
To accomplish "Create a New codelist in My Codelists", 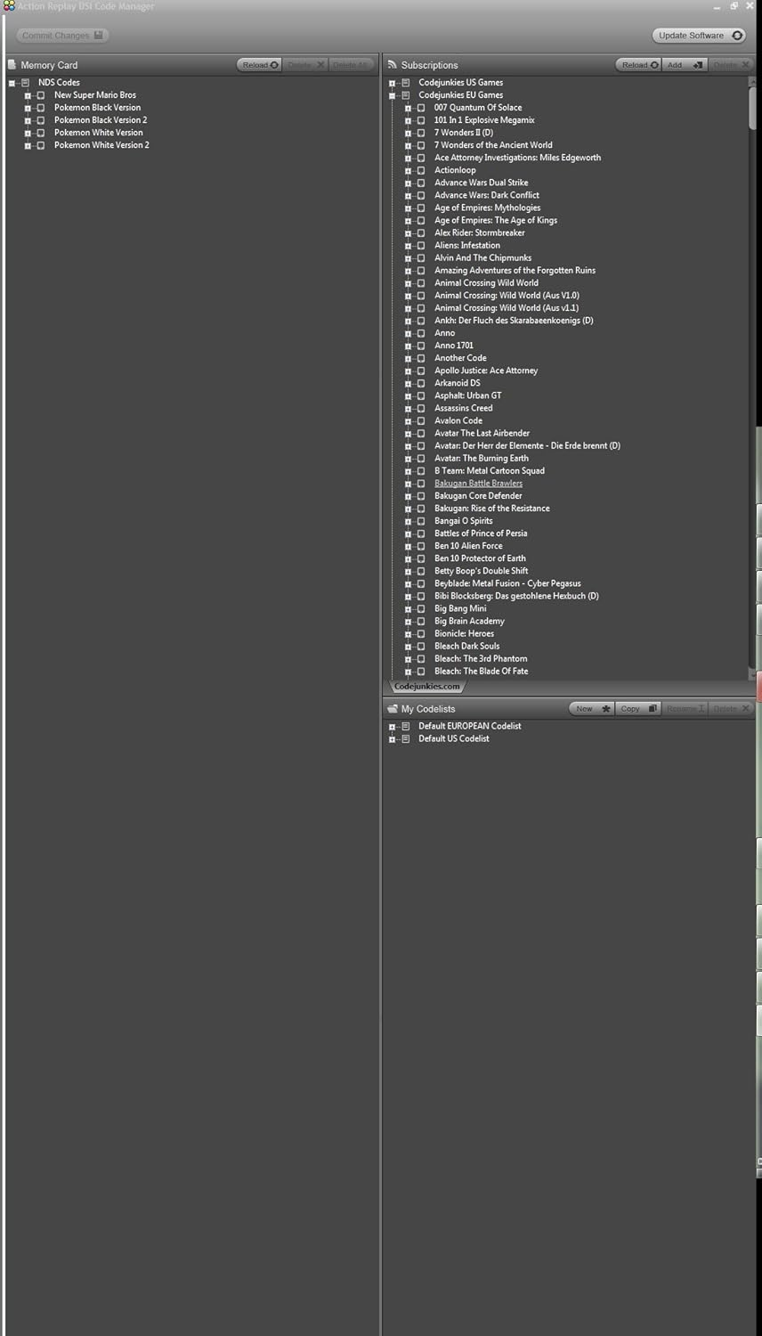I will 592,709.
